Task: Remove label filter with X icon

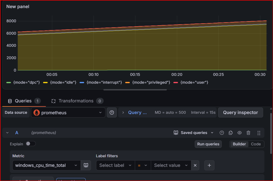Action: (x=195, y=165)
